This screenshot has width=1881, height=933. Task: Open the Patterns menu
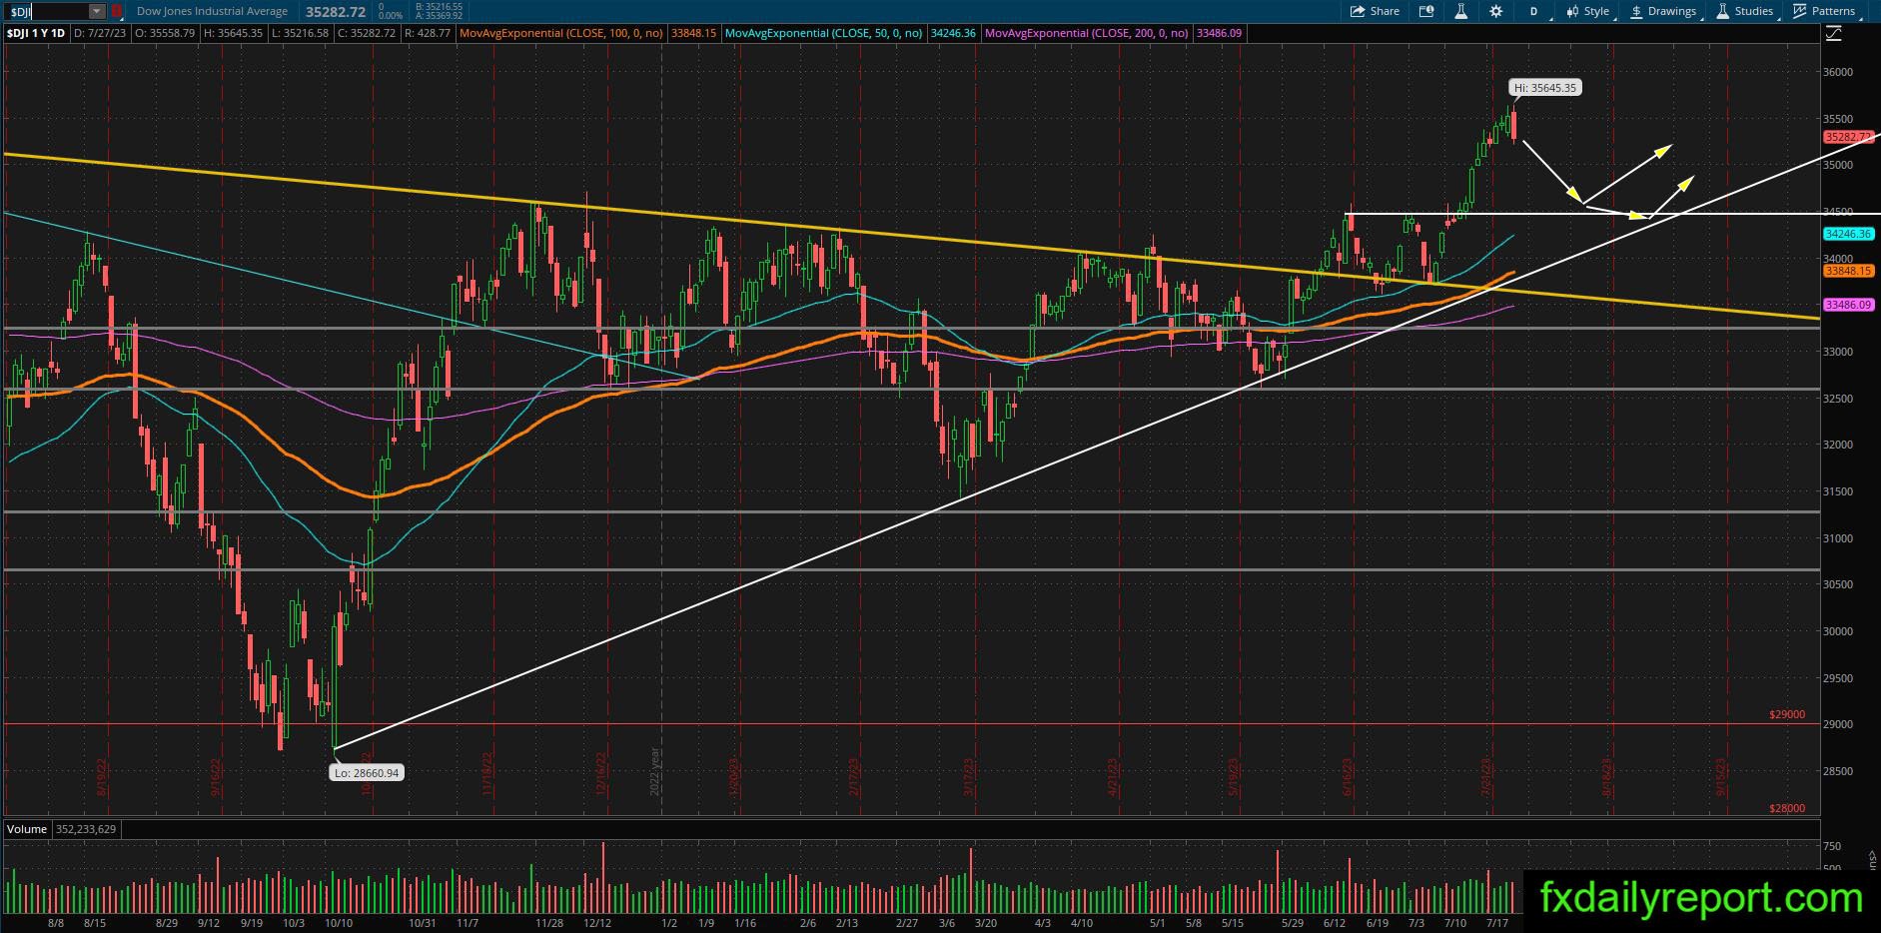1824,11
